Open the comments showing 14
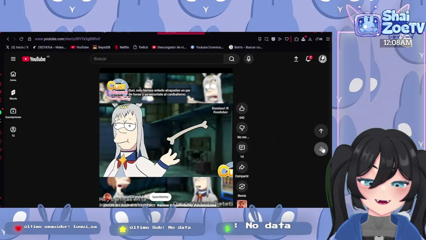Viewport: 426px width, 240px height. (x=242, y=148)
